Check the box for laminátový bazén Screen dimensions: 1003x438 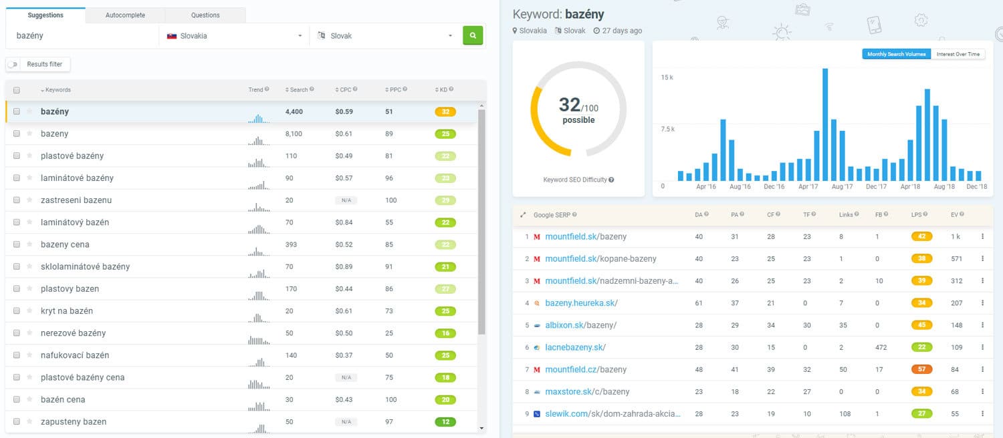click(x=17, y=222)
